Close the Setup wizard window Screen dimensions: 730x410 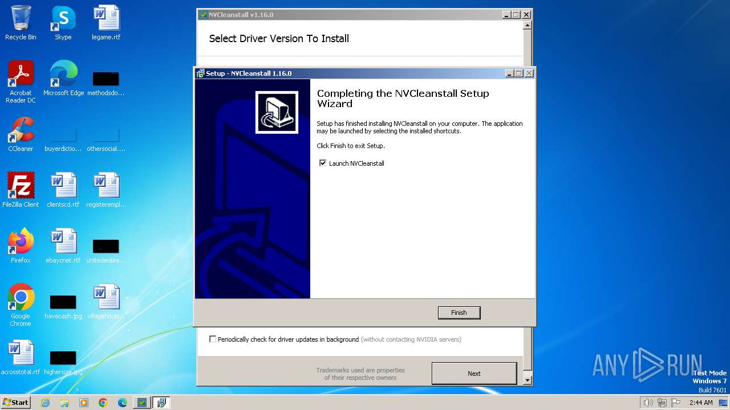pos(529,73)
